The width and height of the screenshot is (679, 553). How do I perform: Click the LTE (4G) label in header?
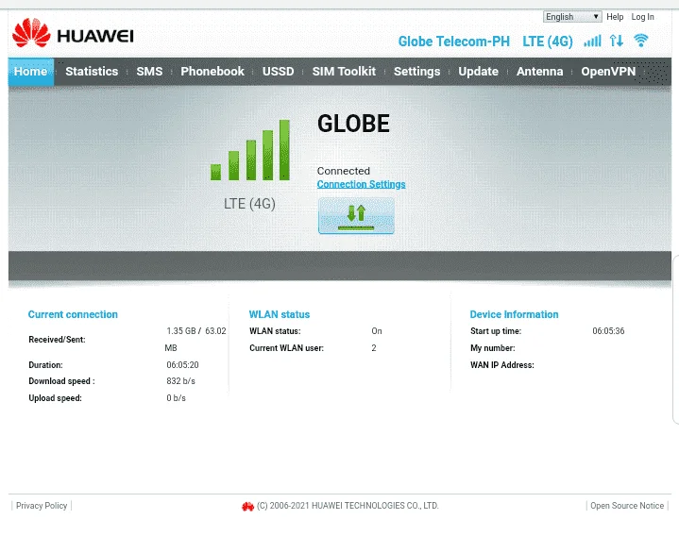click(x=548, y=42)
